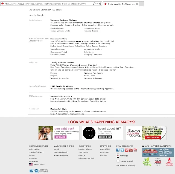Click Top Selling Items sitelink
This screenshot has height=174, width=175.
coord(58,49)
